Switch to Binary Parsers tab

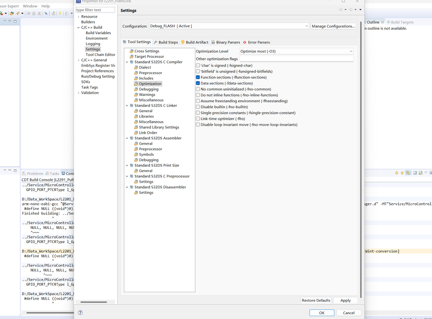pyautogui.click(x=226, y=42)
